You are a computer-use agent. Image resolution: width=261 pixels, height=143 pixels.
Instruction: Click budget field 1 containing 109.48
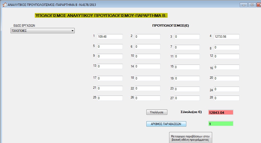(110, 37)
